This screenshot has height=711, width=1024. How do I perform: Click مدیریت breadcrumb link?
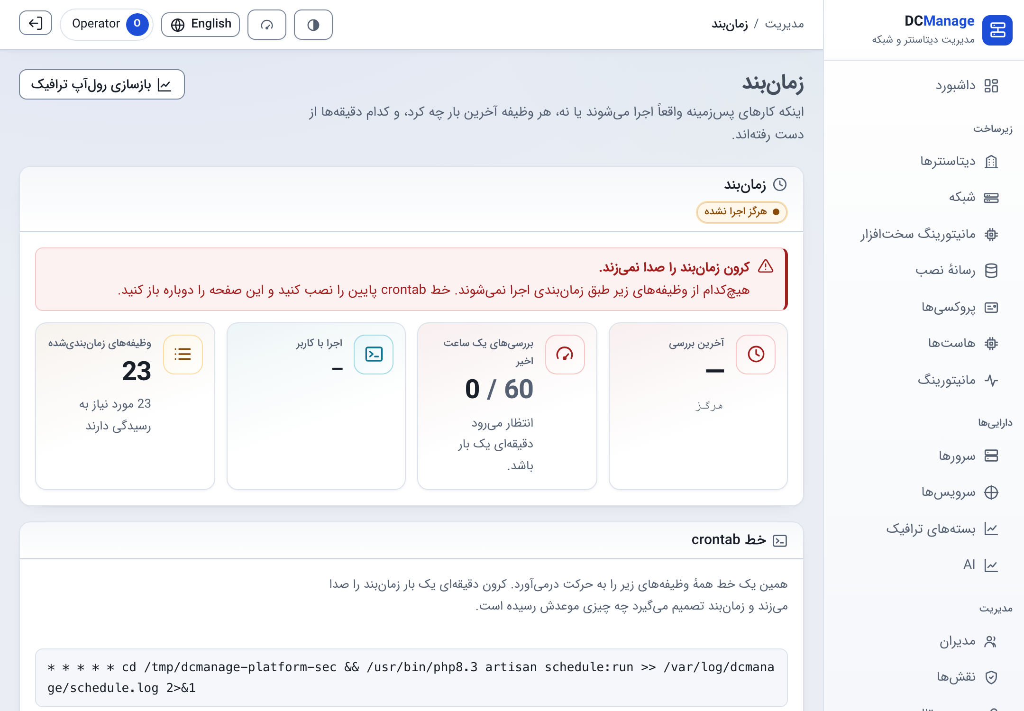pos(784,24)
